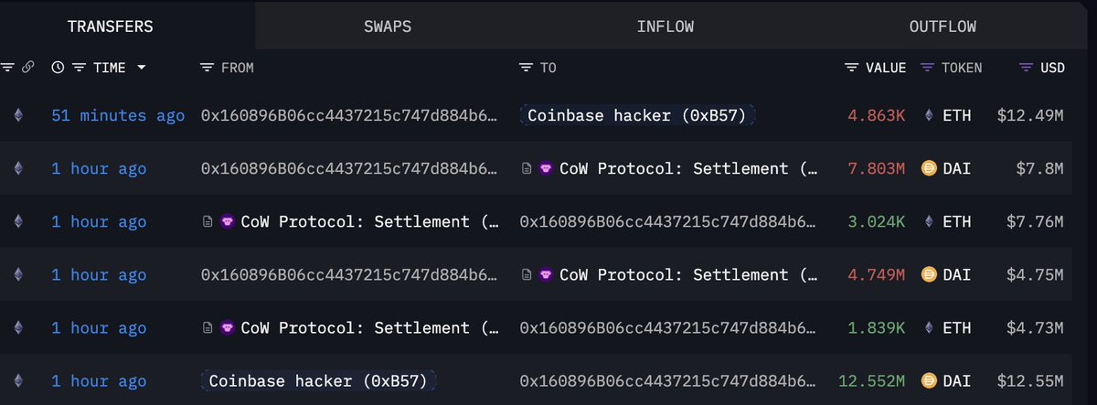Screen dimensions: 1097x405
Task: Open the TIME column filter icon
Action: [79, 68]
